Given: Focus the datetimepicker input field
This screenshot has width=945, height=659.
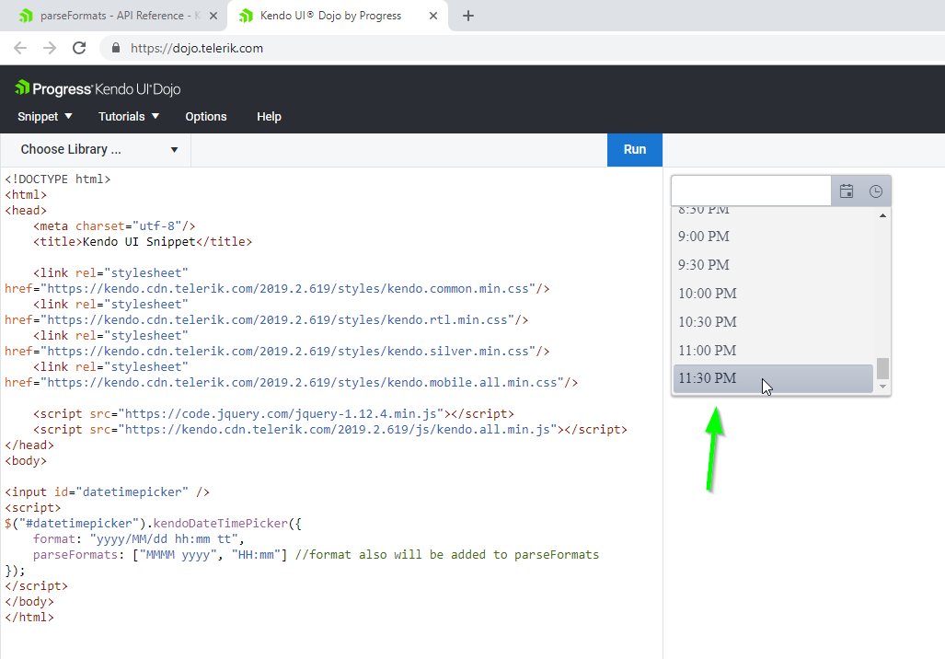Looking at the screenshot, I should [x=752, y=191].
